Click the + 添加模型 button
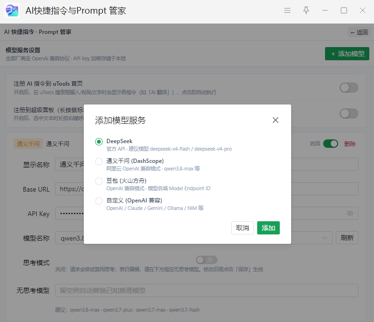 347,54
